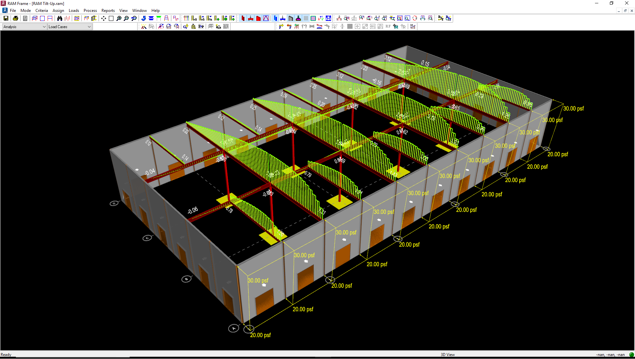Click the Zoom Previous magnifier icon
The width and height of the screenshot is (635, 359).
[134, 18]
